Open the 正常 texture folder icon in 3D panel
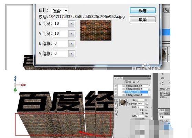192x138 pixels. point(146,110)
